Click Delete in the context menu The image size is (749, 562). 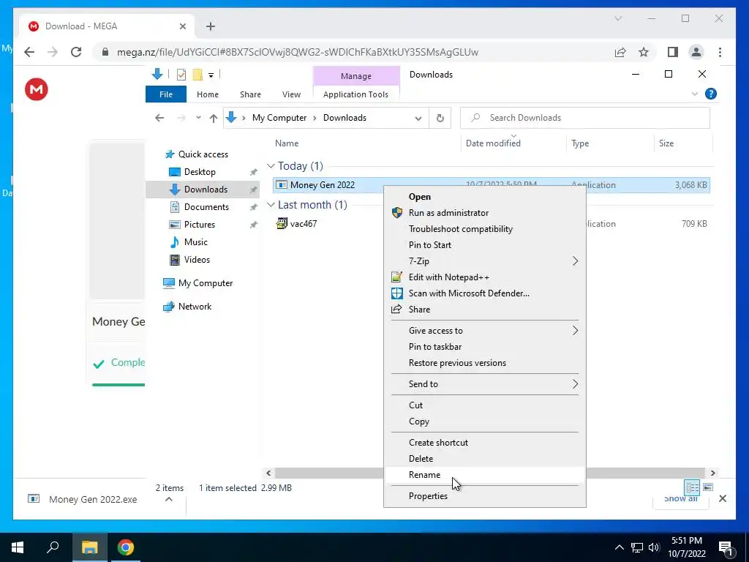tap(484, 459)
